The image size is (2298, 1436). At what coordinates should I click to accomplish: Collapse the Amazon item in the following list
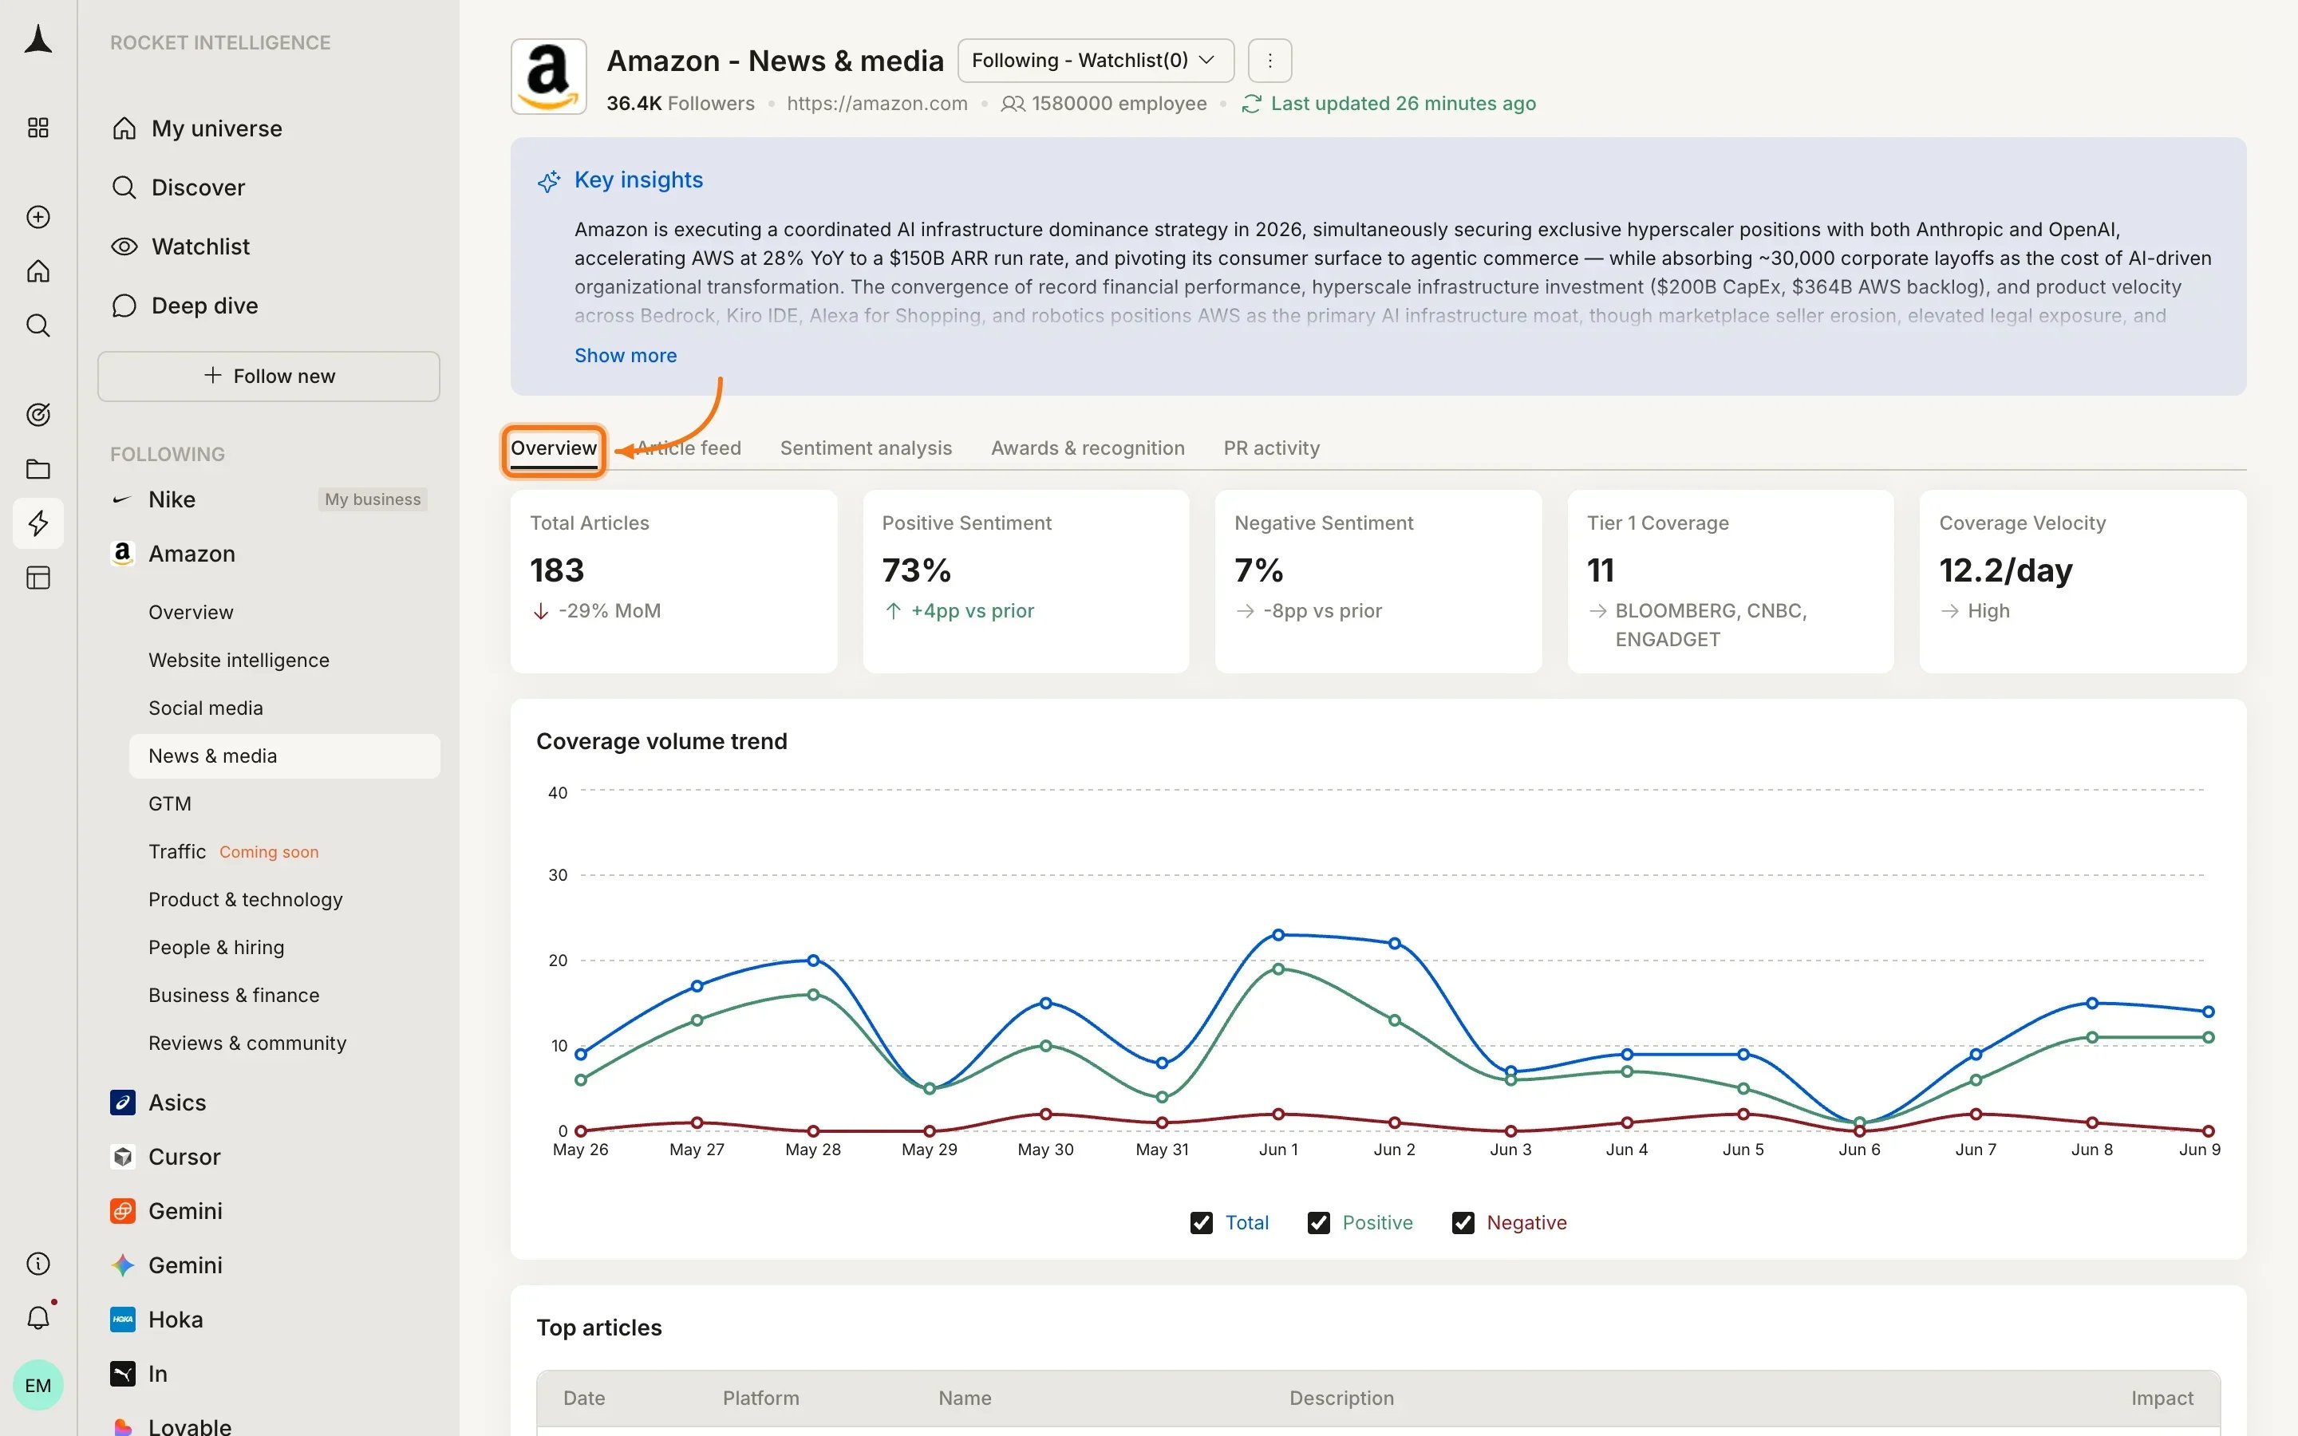tap(191, 554)
